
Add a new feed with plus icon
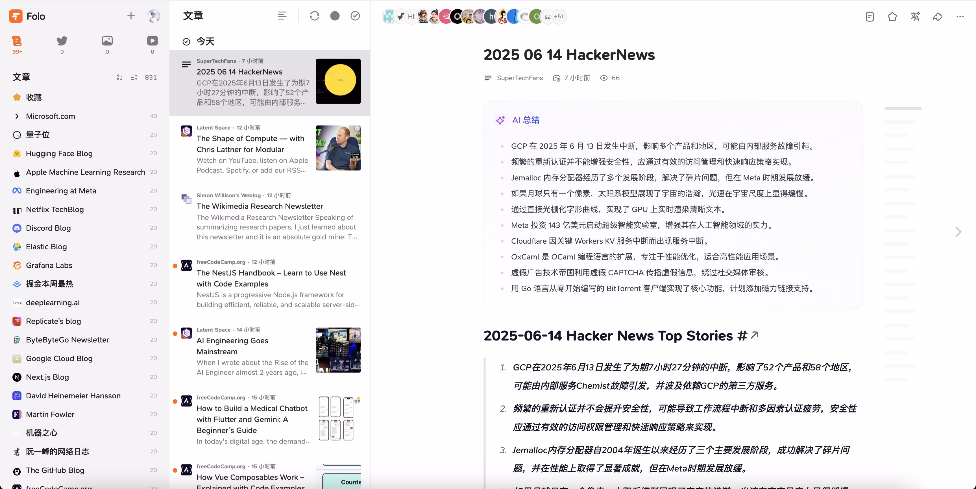131,16
